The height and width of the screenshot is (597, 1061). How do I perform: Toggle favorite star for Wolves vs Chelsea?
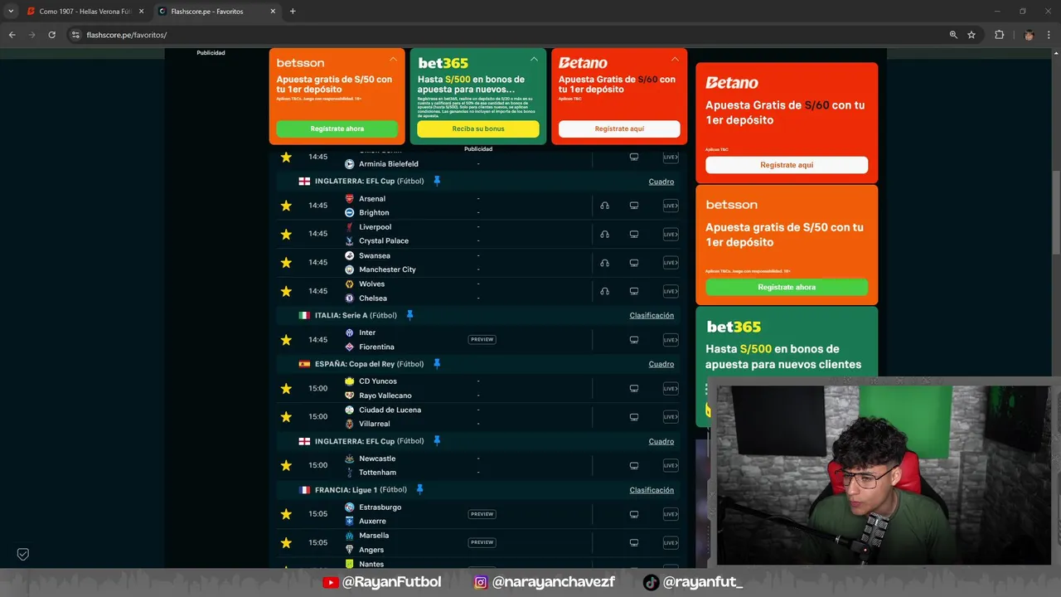286,291
